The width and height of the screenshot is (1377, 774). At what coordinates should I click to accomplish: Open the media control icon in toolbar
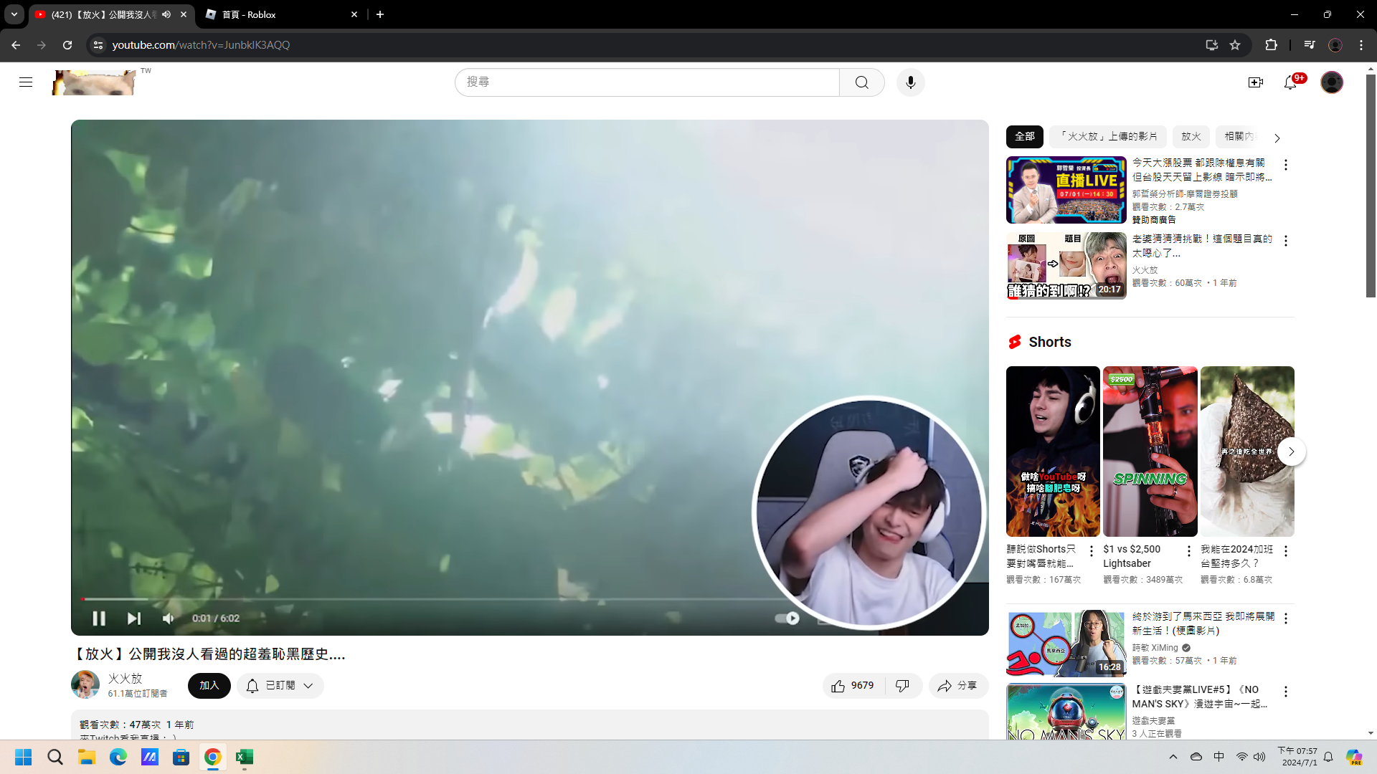pos(1310,45)
